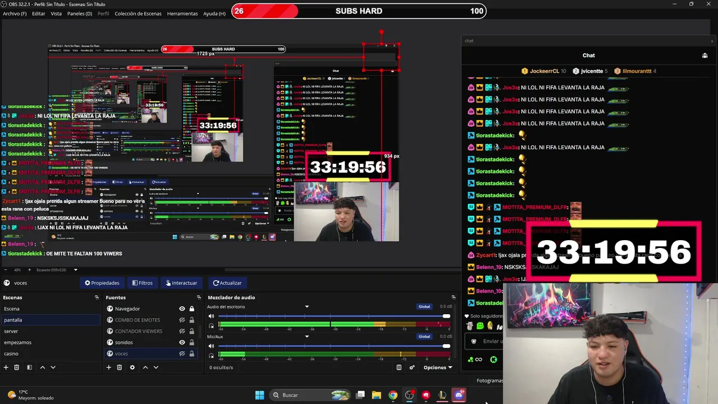Image resolution: width=718 pixels, height=404 pixels.
Task: Delete the selected scene with the Escenas trash icon
Action: point(17,368)
